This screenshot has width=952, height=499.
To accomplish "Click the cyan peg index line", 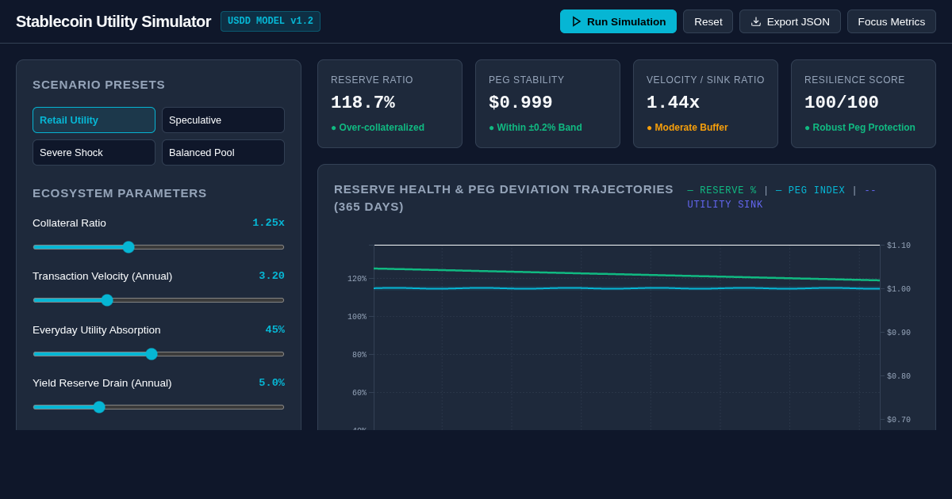I will click(x=627, y=288).
